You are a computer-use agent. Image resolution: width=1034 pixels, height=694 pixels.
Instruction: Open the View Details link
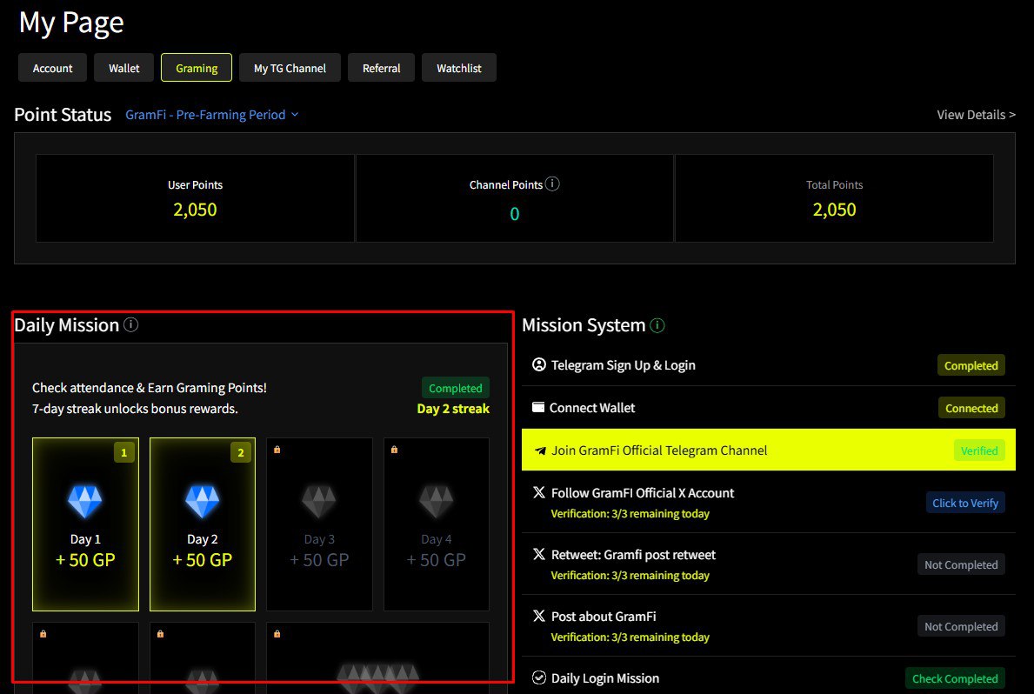pos(976,115)
